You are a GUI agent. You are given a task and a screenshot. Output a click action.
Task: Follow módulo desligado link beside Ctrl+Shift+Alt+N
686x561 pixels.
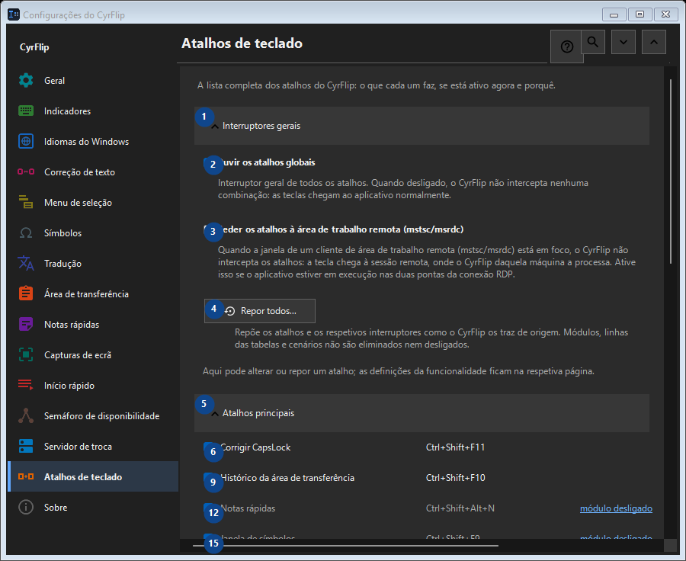(616, 508)
